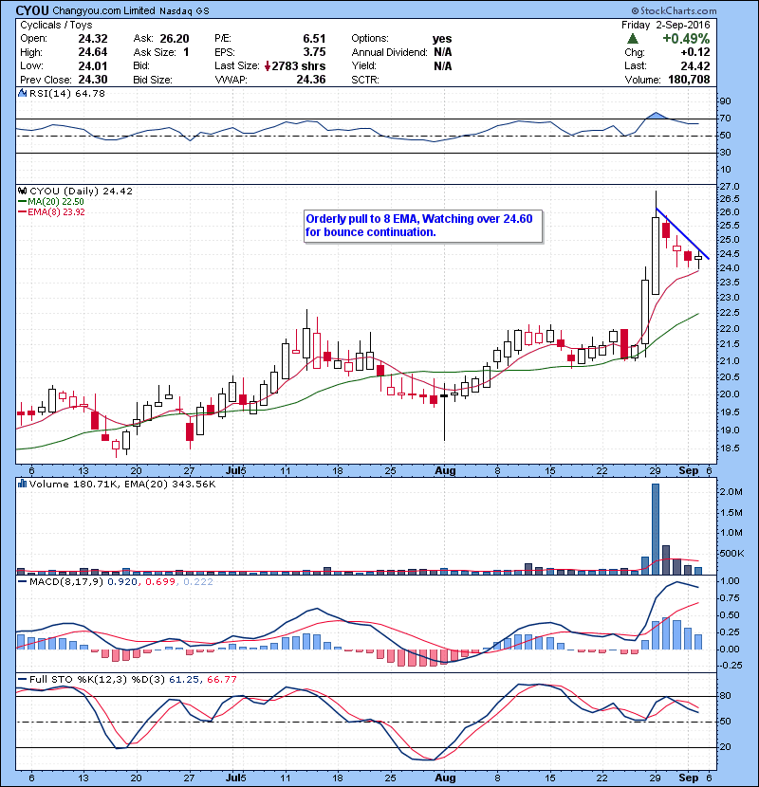Click the MACD histogram value 0.222
Image resolution: width=759 pixels, height=787 pixels.
click(x=198, y=582)
